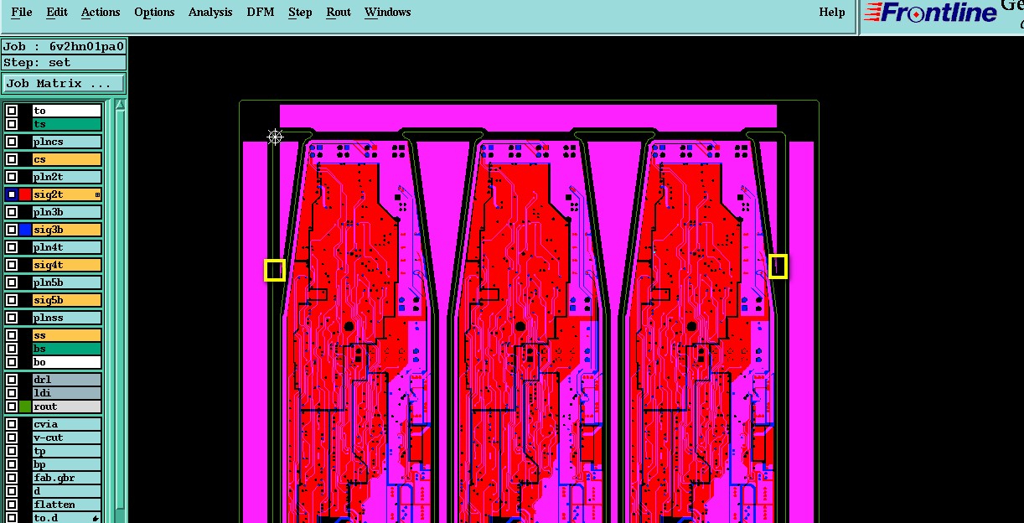Viewport: 1024px width, 523px height.
Task: Select the flatten layer name
Action: [x=67, y=505]
